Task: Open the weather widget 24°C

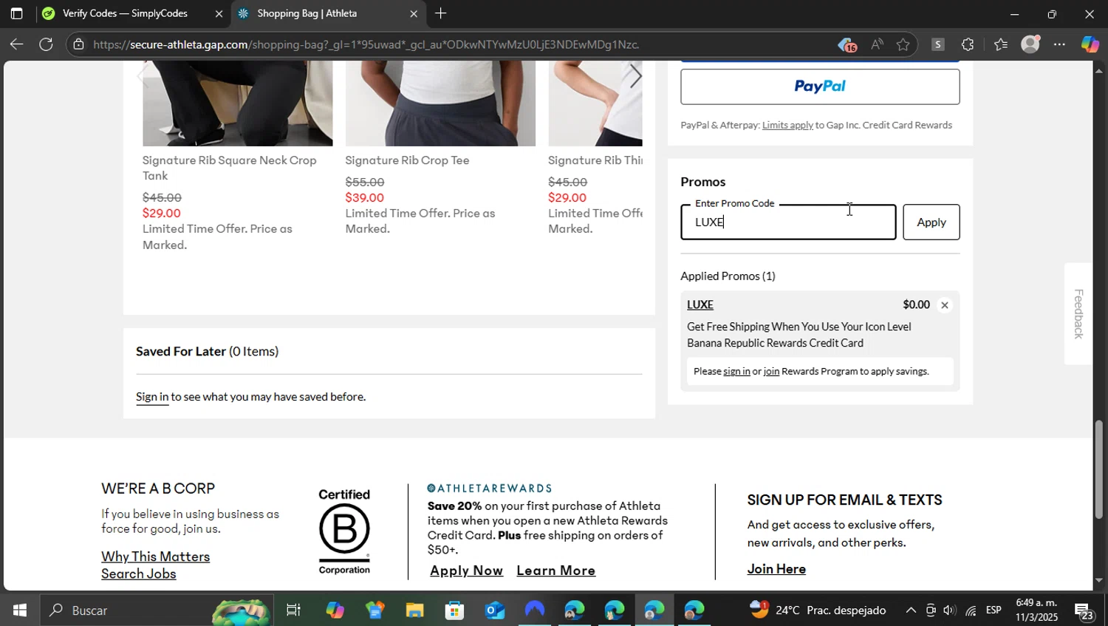Action: [x=818, y=610]
